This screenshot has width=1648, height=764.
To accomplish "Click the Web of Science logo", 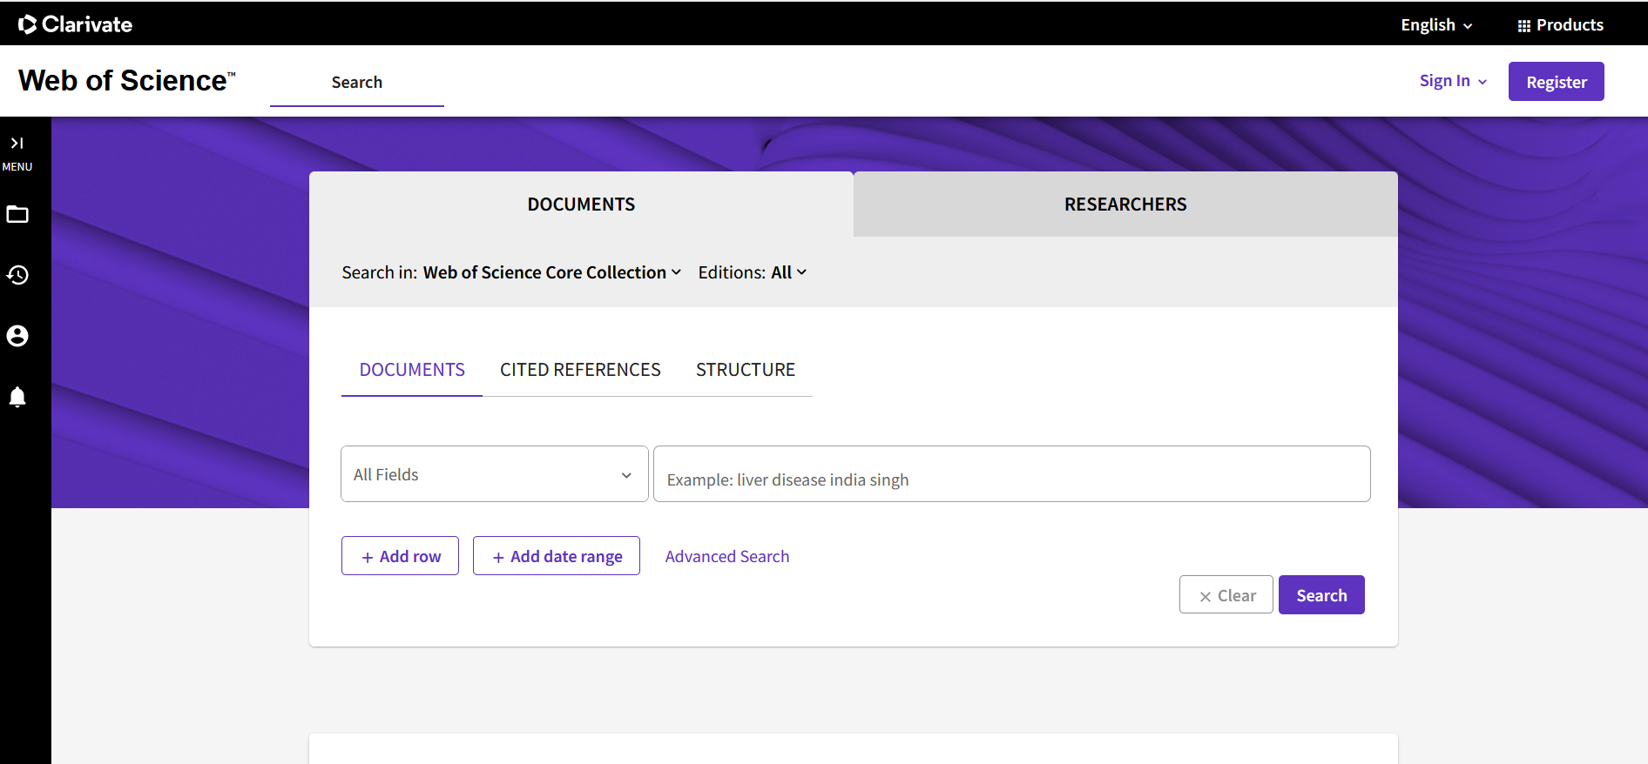I will [127, 81].
